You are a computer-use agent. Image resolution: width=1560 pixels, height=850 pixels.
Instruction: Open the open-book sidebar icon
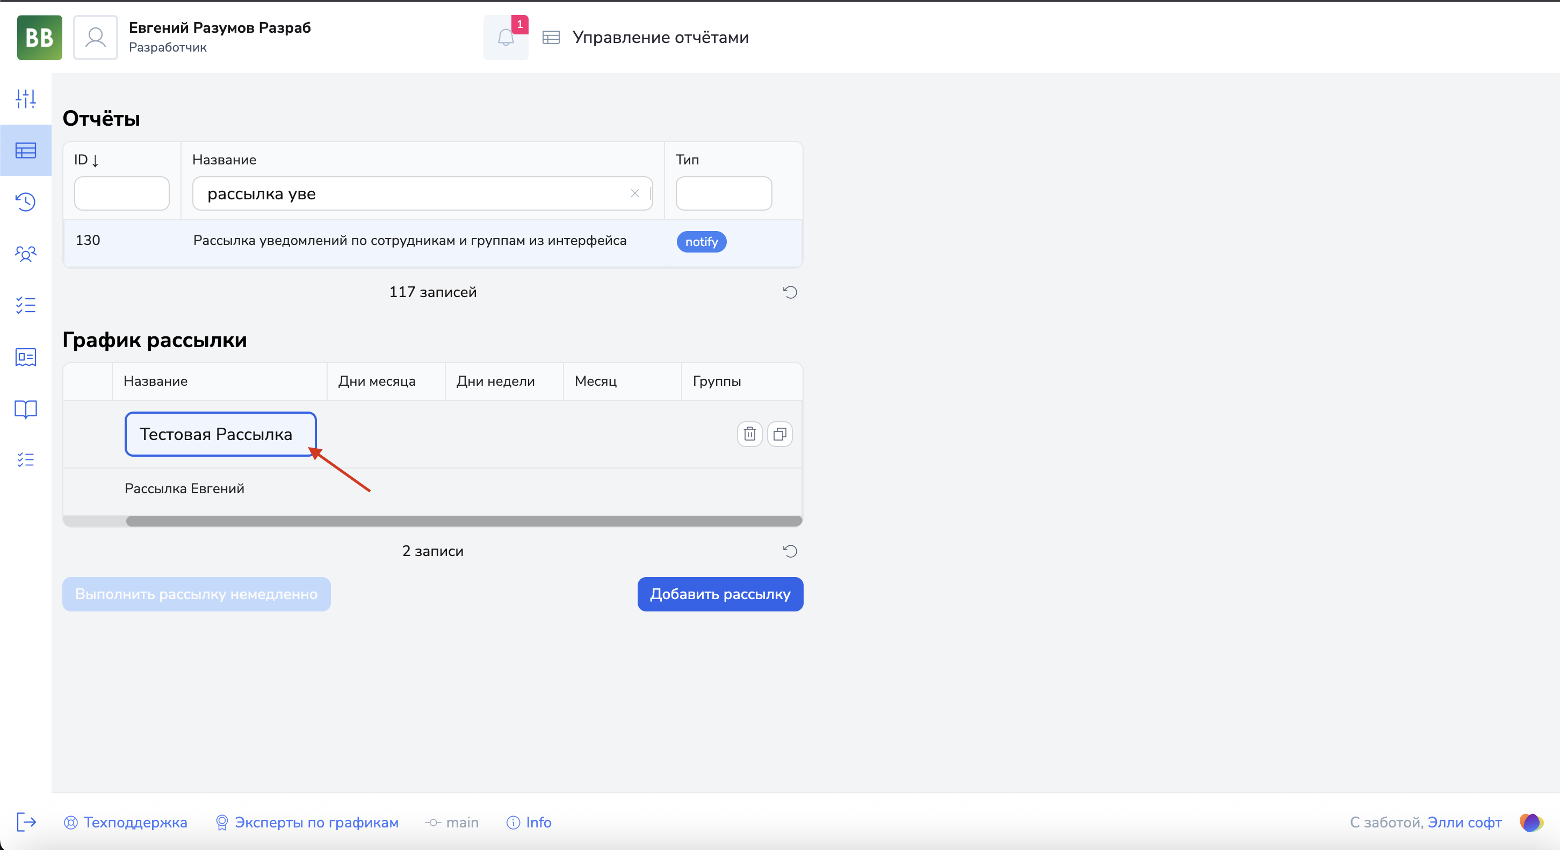25,409
